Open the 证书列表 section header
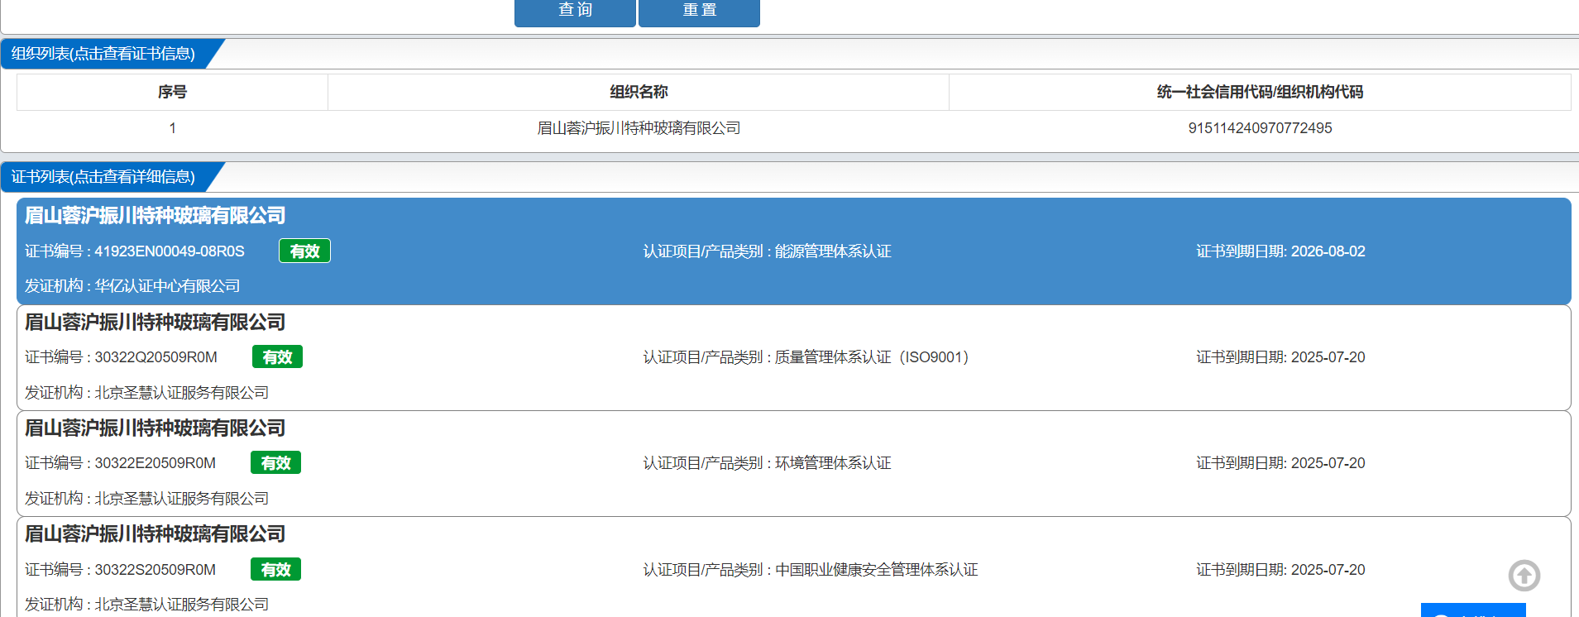 pos(103,177)
